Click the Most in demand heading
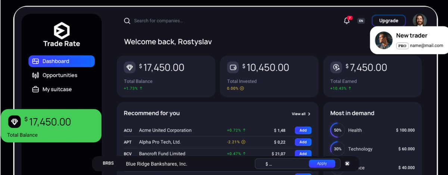The width and height of the screenshot is (448, 175). (352, 113)
